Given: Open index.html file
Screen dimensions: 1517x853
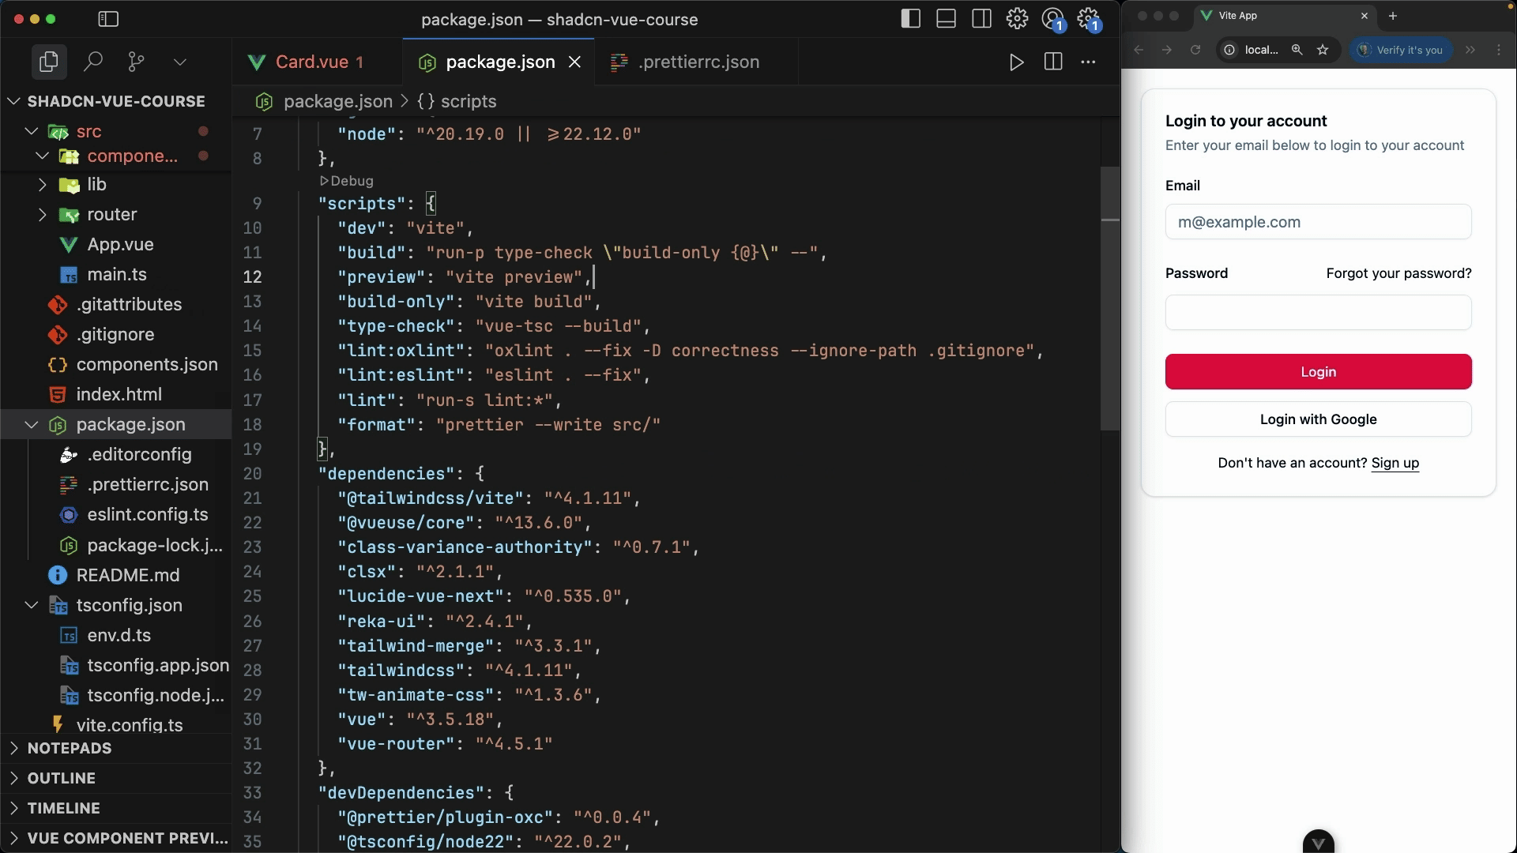Looking at the screenshot, I should point(119,395).
